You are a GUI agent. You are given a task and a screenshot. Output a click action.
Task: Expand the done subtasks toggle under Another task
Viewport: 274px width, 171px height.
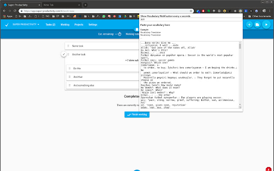pyautogui.click(x=132, y=60)
